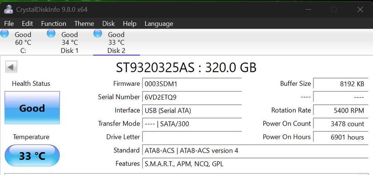Click the window title CrystalDiskInfo 9.8.0 x64
Image resolution: width=373 pixels, height=175 pixels.
click(51, 10)
